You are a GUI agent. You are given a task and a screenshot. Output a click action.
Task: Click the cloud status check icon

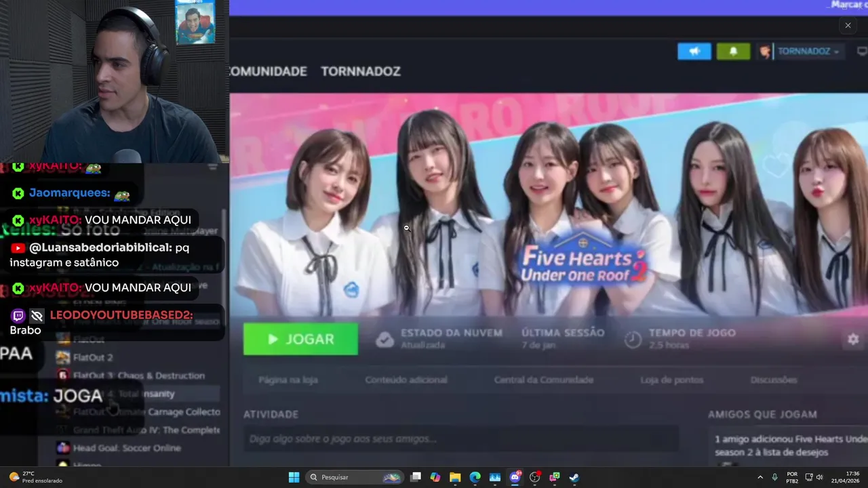[384, 339]
